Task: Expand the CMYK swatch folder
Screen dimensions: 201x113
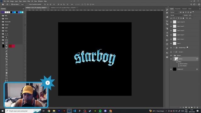Action: pos(1,19)
